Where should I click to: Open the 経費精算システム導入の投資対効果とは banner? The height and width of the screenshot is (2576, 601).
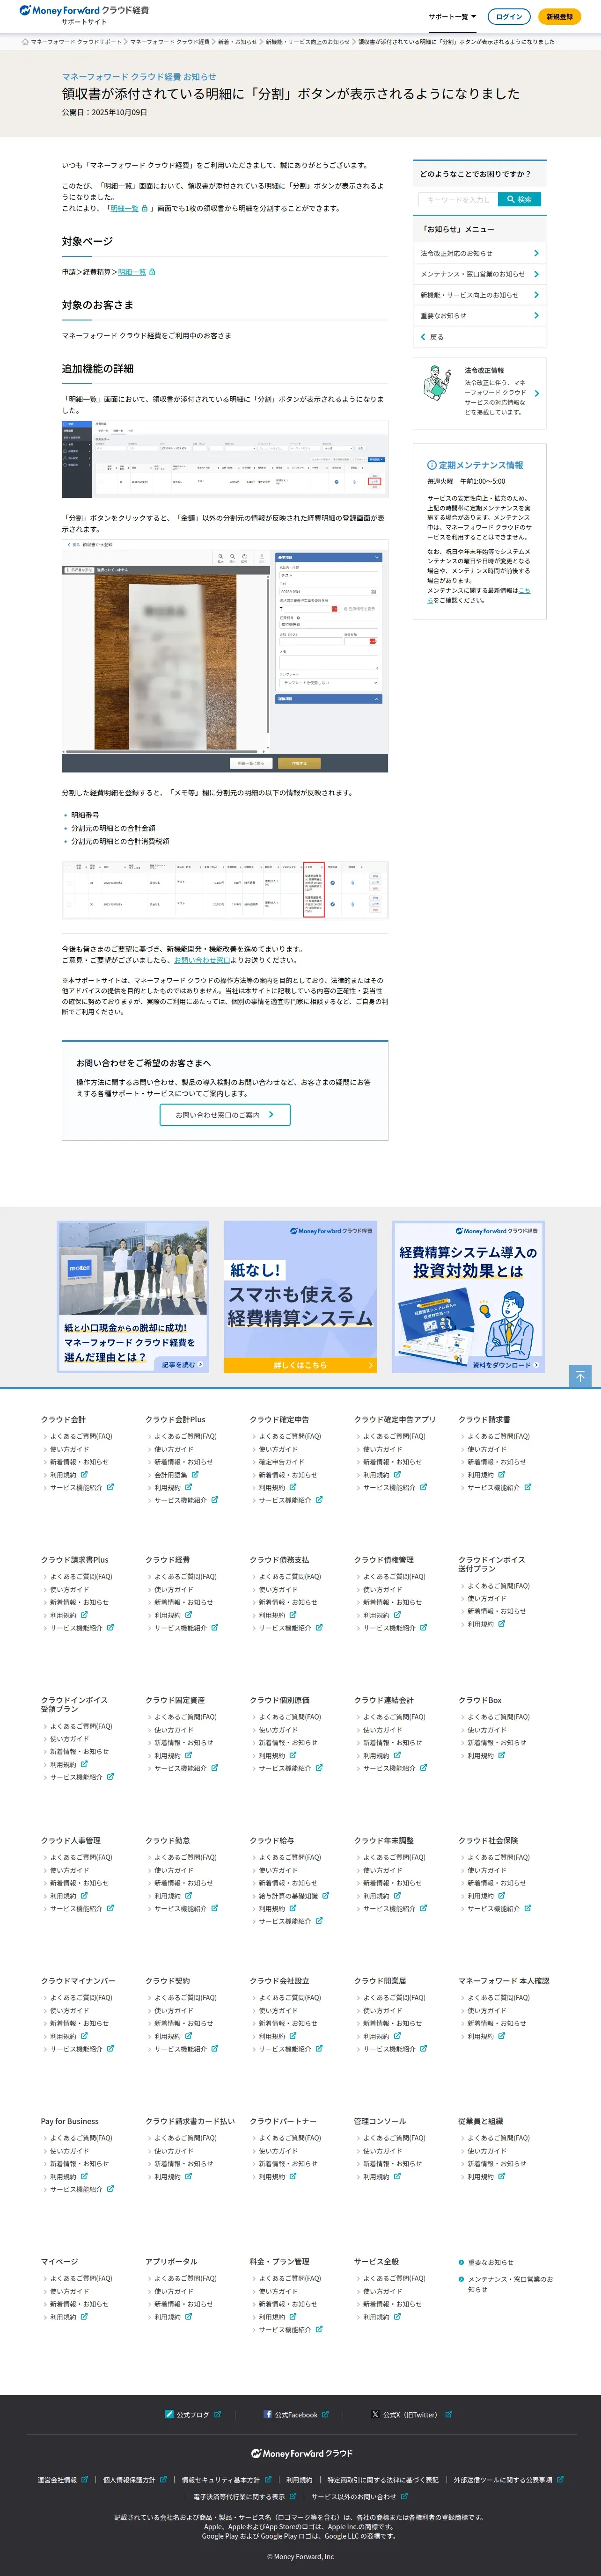pyautogui.click(x=468, y=1296)
